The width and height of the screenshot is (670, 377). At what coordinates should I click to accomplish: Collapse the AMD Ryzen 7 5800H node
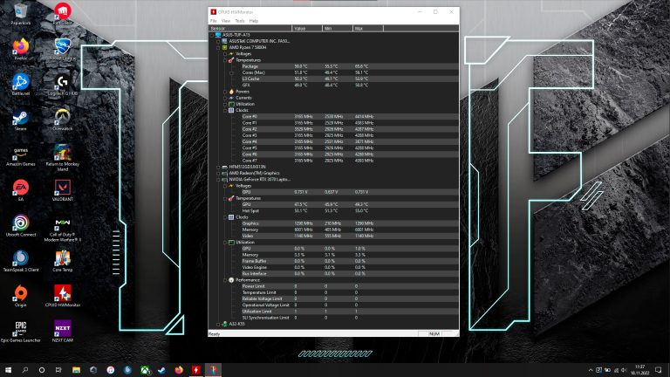click(218, 47)
